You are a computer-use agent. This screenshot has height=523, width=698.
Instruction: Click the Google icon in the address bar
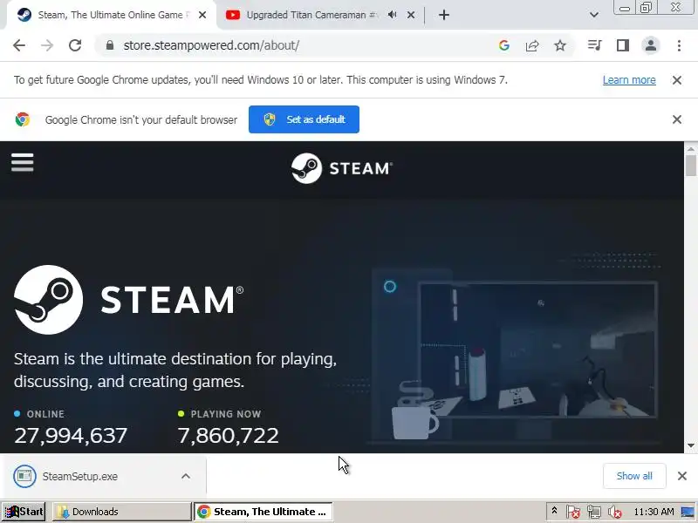pos(504,45)
